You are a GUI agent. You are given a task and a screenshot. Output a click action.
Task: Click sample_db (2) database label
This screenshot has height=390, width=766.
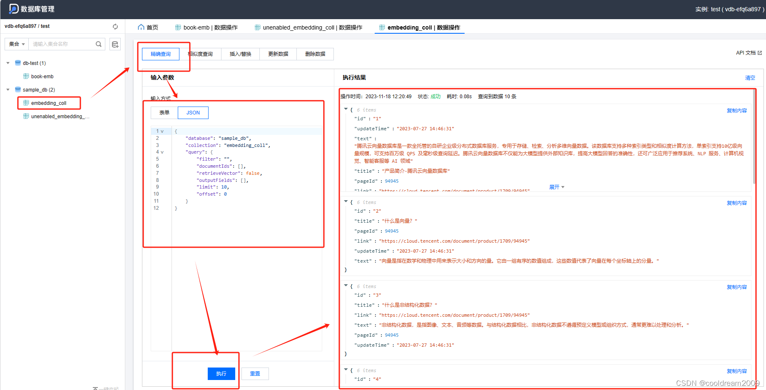39,90
